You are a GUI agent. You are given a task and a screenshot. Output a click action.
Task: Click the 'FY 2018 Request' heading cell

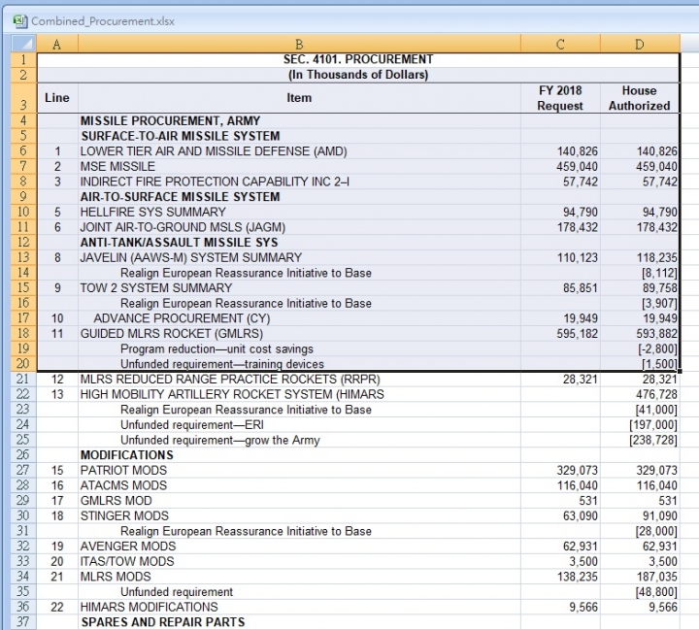click(560, 98)
